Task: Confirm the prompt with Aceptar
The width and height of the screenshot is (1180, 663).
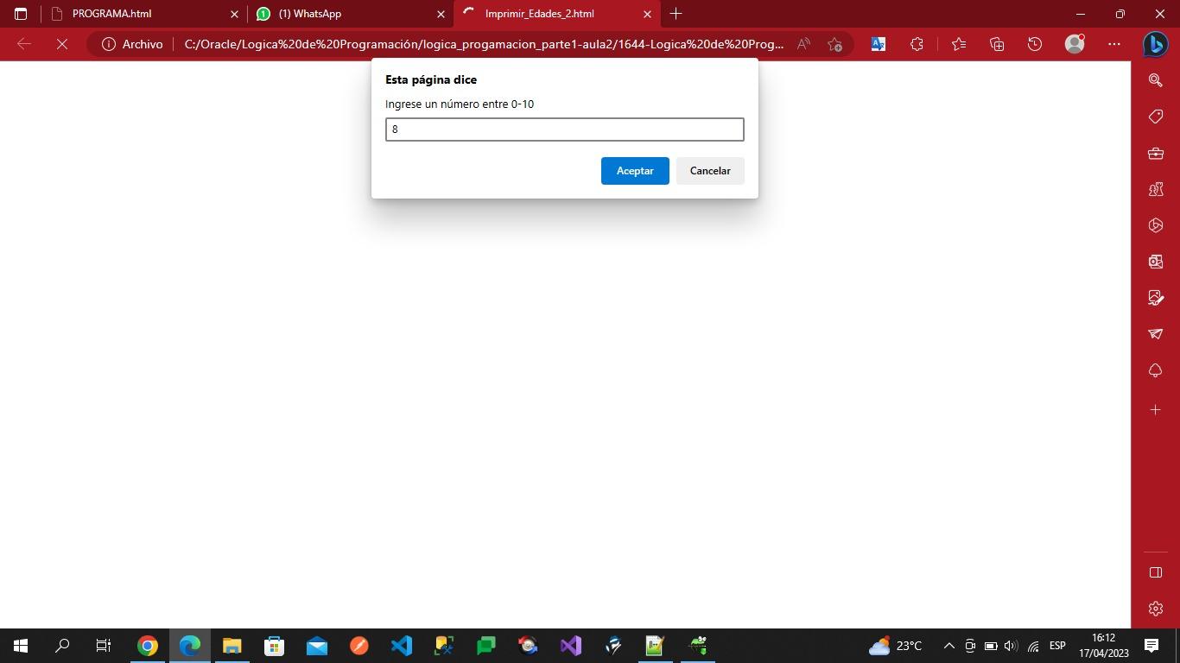Action: [635, 171]
